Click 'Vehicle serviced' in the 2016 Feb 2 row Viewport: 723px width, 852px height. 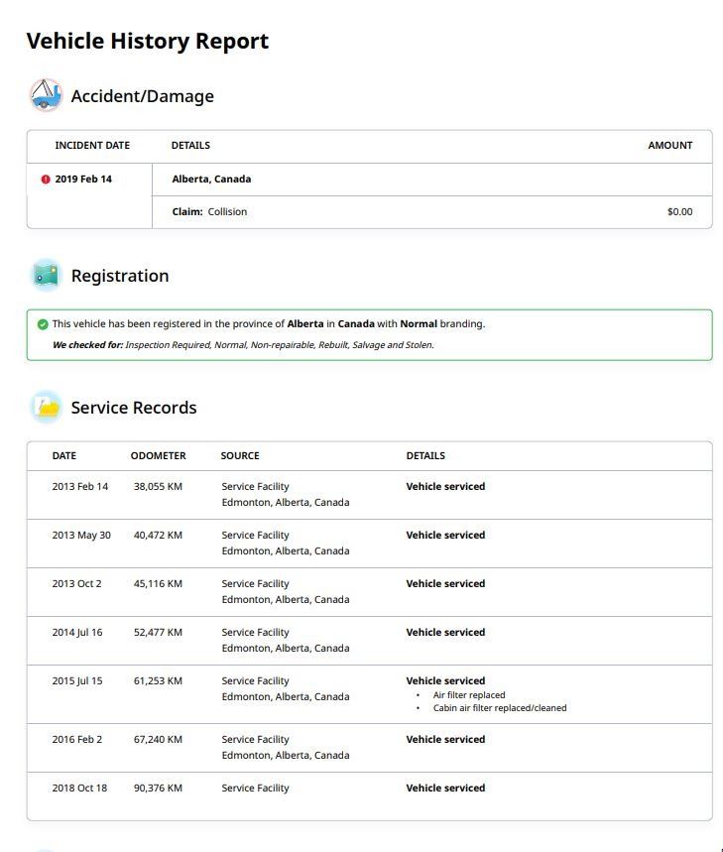click(445, 740)
